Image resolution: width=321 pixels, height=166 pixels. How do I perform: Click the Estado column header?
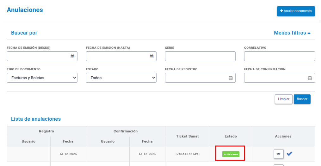pos(231,136)
